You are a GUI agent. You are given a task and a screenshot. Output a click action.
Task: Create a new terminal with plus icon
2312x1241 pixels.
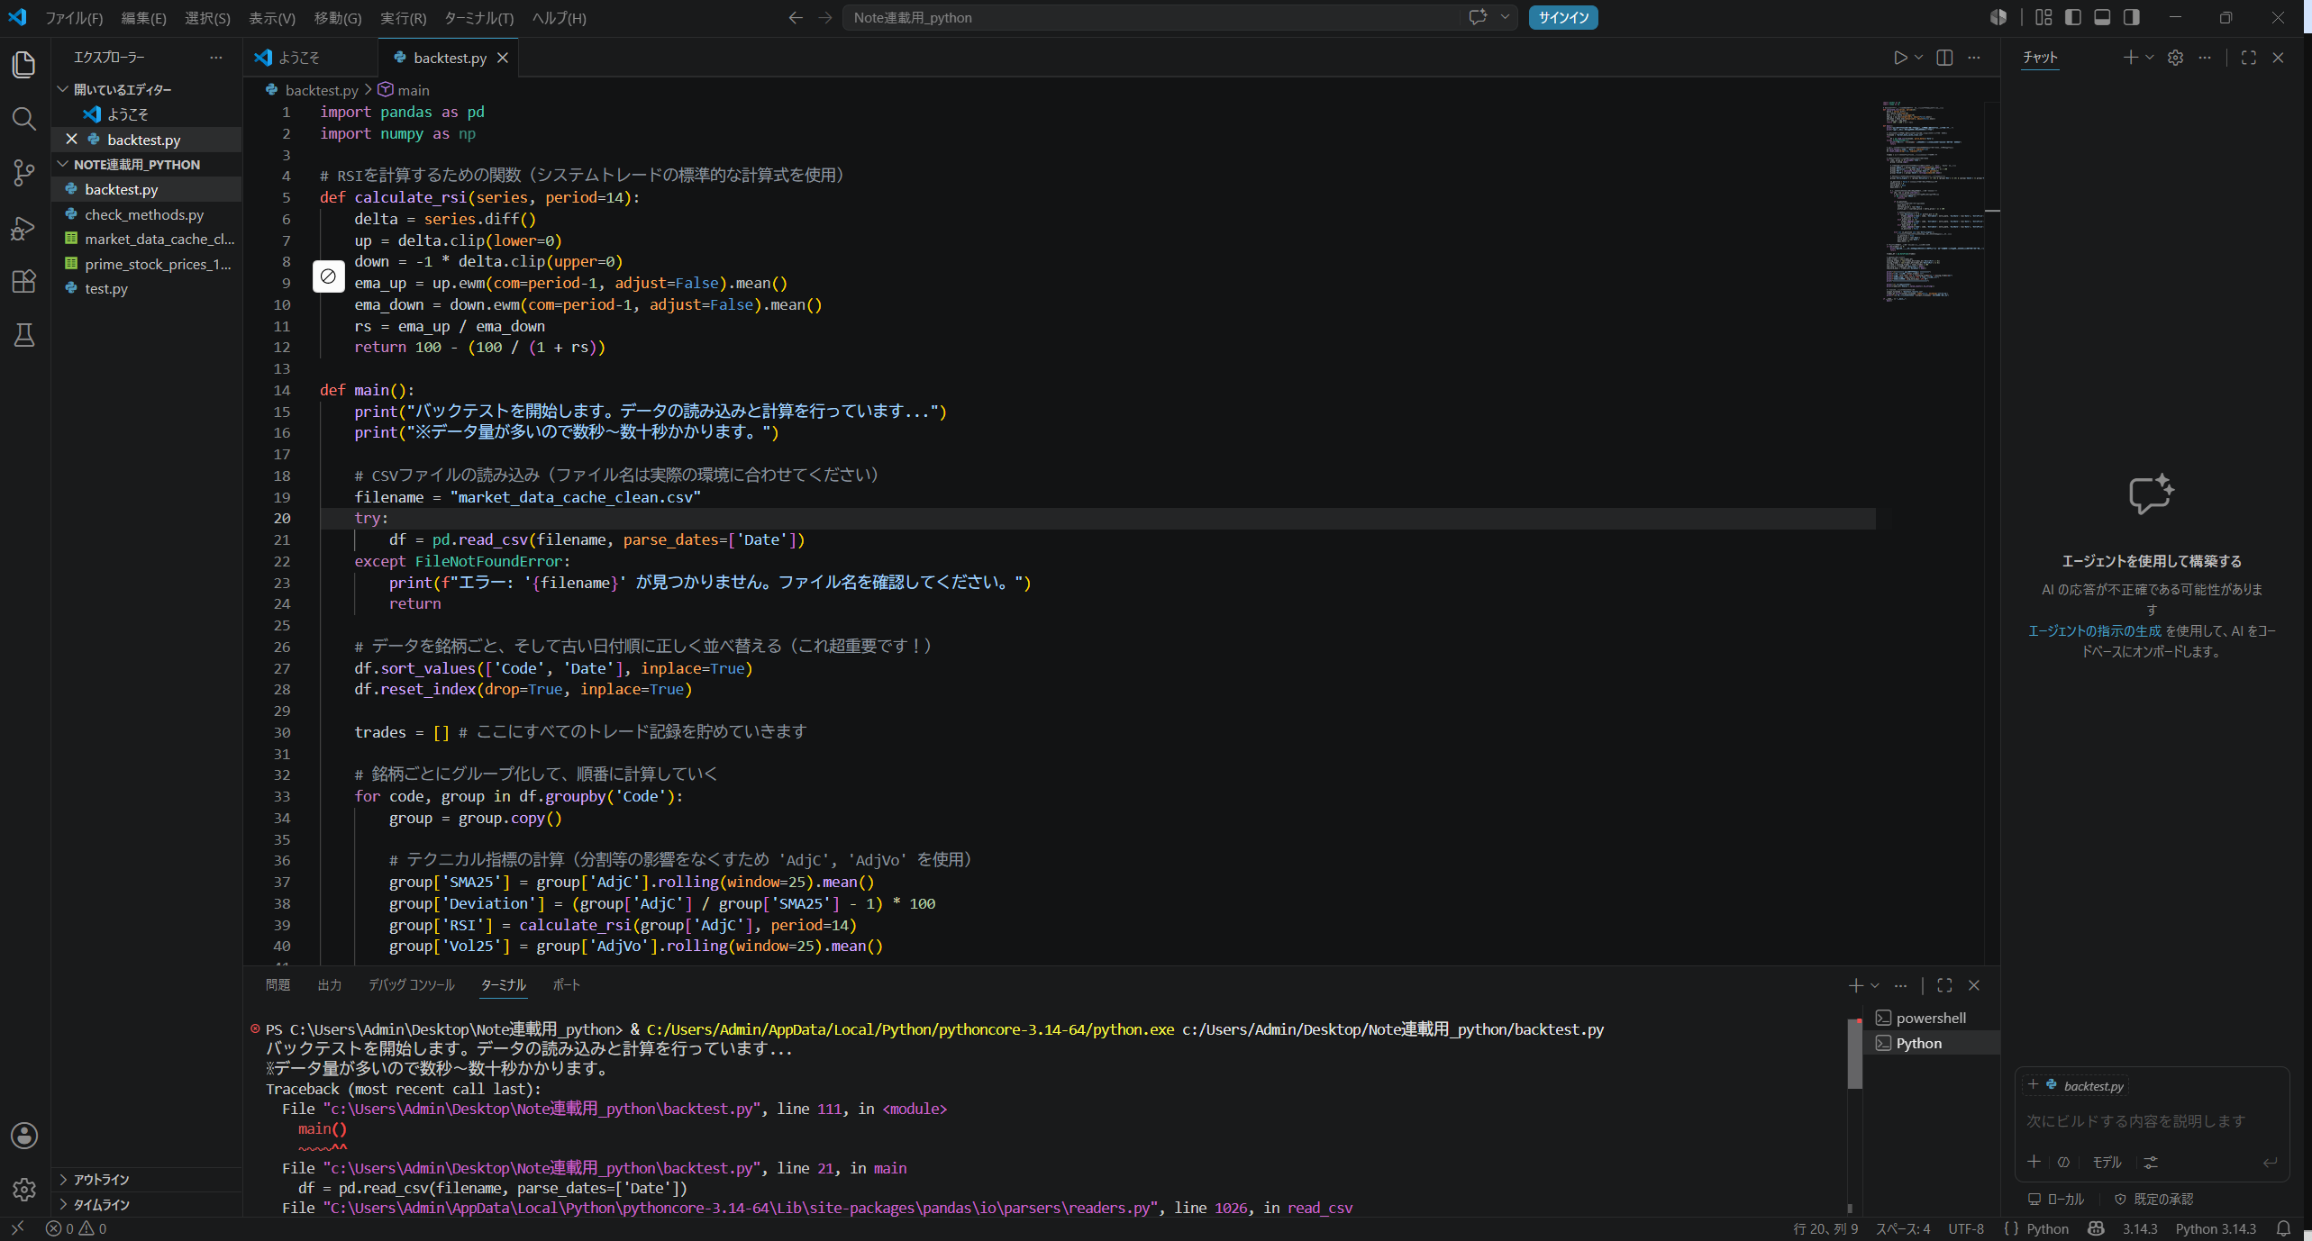1856,985
